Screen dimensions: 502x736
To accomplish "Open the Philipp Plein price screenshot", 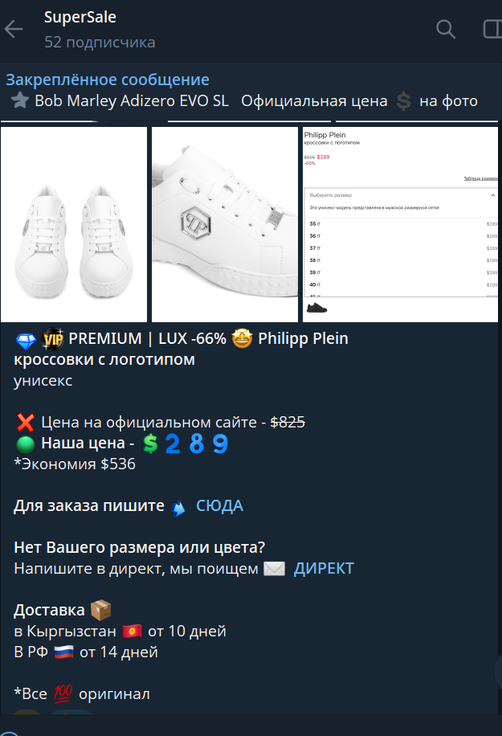I will click(x=400, y=224).
